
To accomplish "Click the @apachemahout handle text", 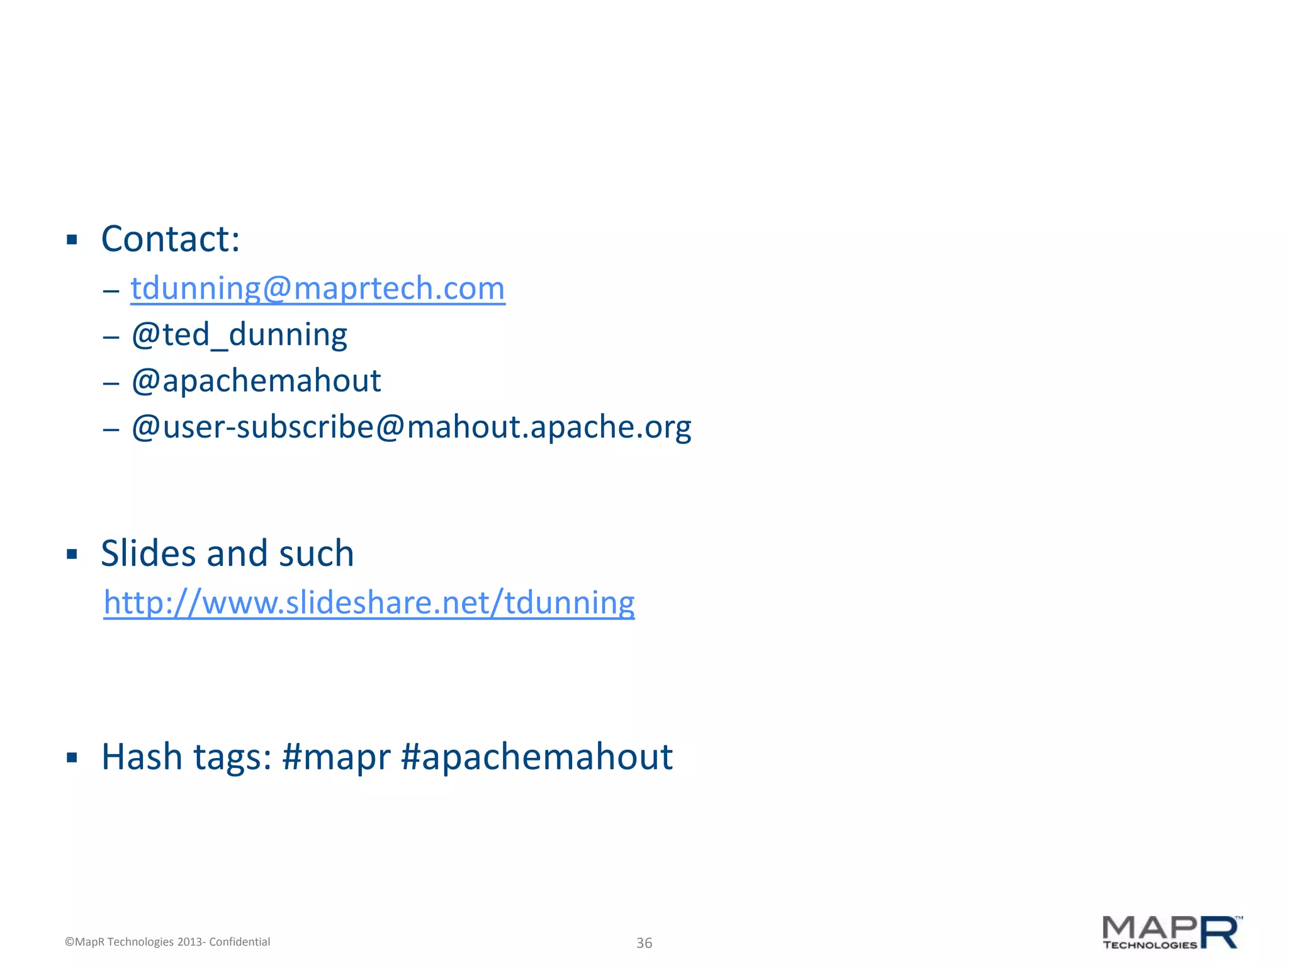I will coord(256,381).
